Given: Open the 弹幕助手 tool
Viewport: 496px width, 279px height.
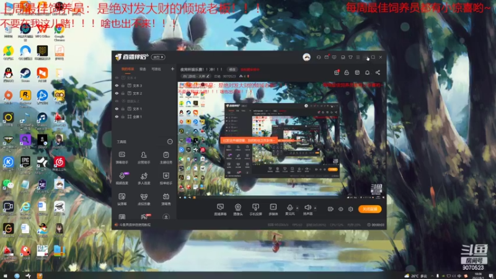Looking at the screenshot, I should [122, 157].
